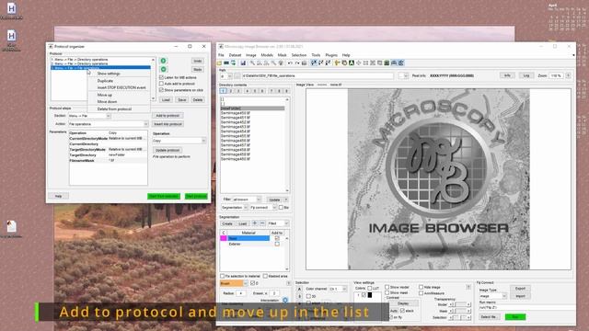
Task: Choose Insert STOP EXECUTION event
Action: (x=121, y=87)
